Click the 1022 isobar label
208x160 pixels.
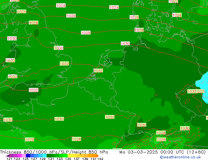point(173,1)
